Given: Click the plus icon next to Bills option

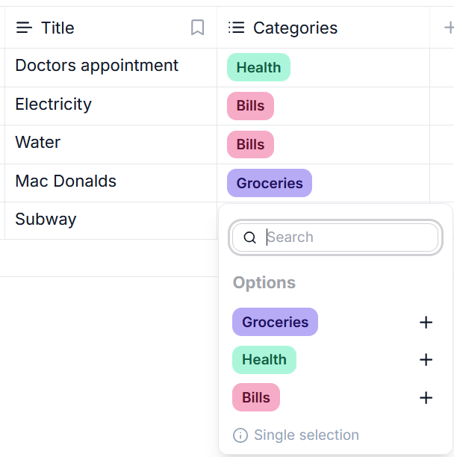Looking at the screenshot, I should (426, 397).
